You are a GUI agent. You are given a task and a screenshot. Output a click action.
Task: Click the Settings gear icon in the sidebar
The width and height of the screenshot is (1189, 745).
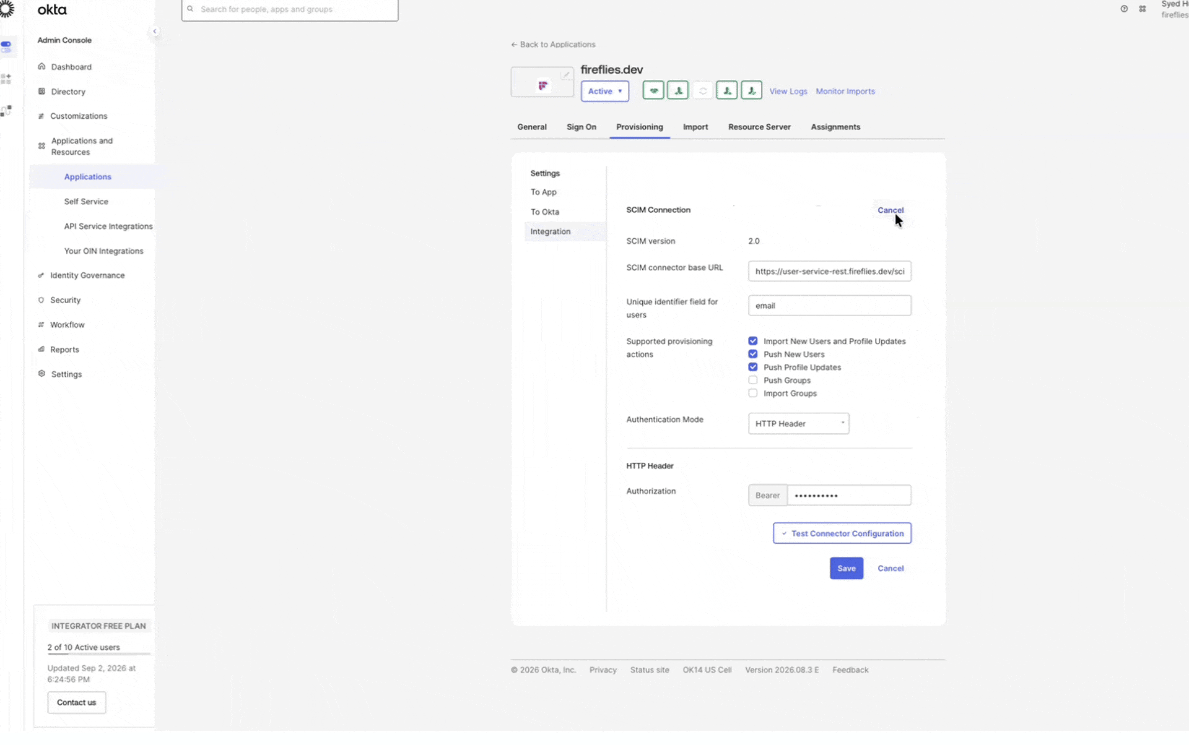[41, 374]
